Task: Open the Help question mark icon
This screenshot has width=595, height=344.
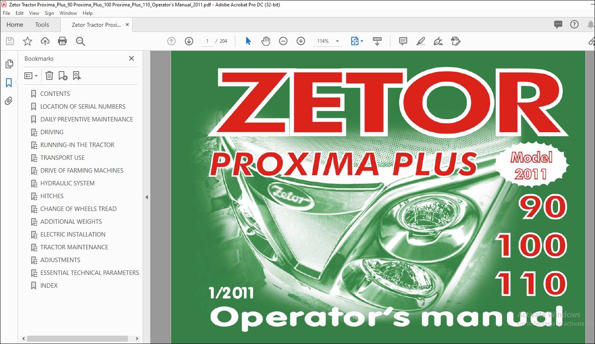Action: tap(574, 25)
